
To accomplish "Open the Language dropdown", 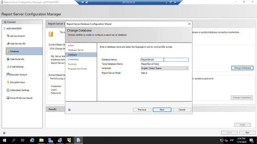I will pos(165,68).
